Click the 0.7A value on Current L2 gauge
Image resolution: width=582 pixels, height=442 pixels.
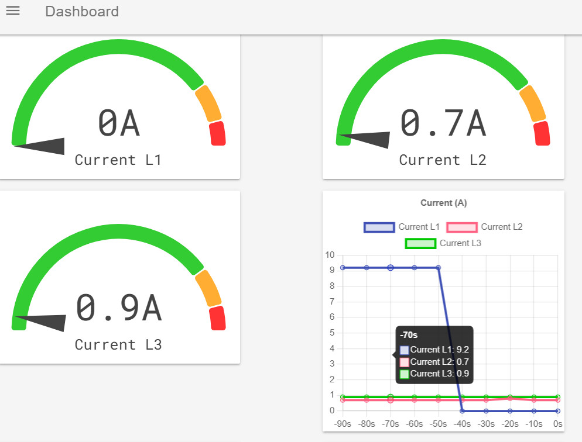pyautogui.click(x=443, y=123)
